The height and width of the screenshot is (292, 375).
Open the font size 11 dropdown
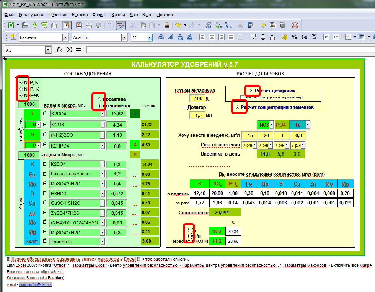point(150,37)
